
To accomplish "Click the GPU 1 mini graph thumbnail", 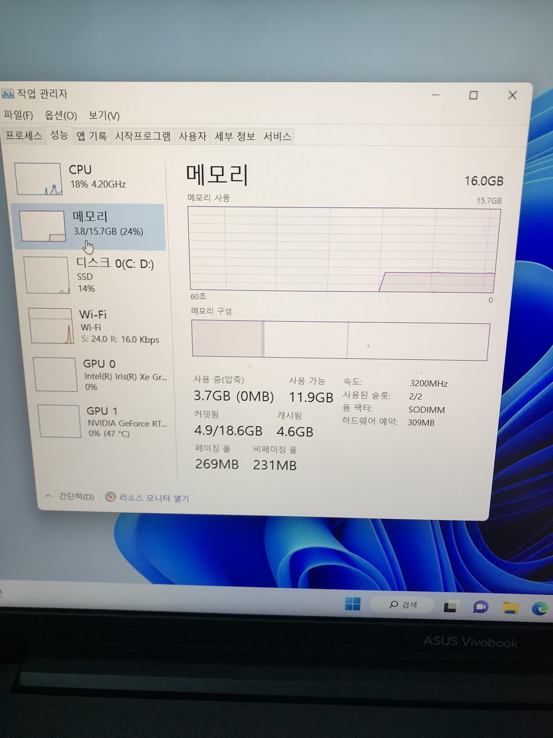I will [x=59, y=421].
